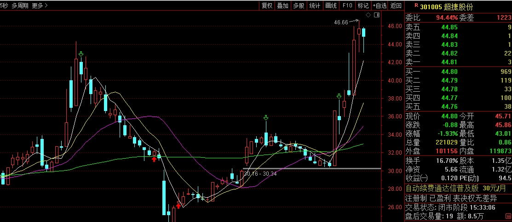The width and height of the screenshot is (512, 222).
Task: Click the 返回 back button
Action: click(x=396, y=6)
